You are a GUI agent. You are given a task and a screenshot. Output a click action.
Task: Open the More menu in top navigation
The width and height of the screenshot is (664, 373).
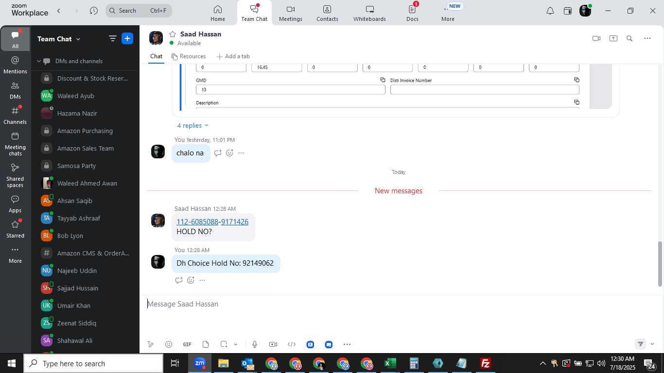pyautogui.click(x=448, y=13)
